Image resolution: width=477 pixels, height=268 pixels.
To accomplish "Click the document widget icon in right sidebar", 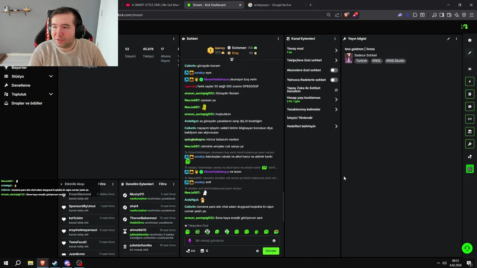I will 470,94.
